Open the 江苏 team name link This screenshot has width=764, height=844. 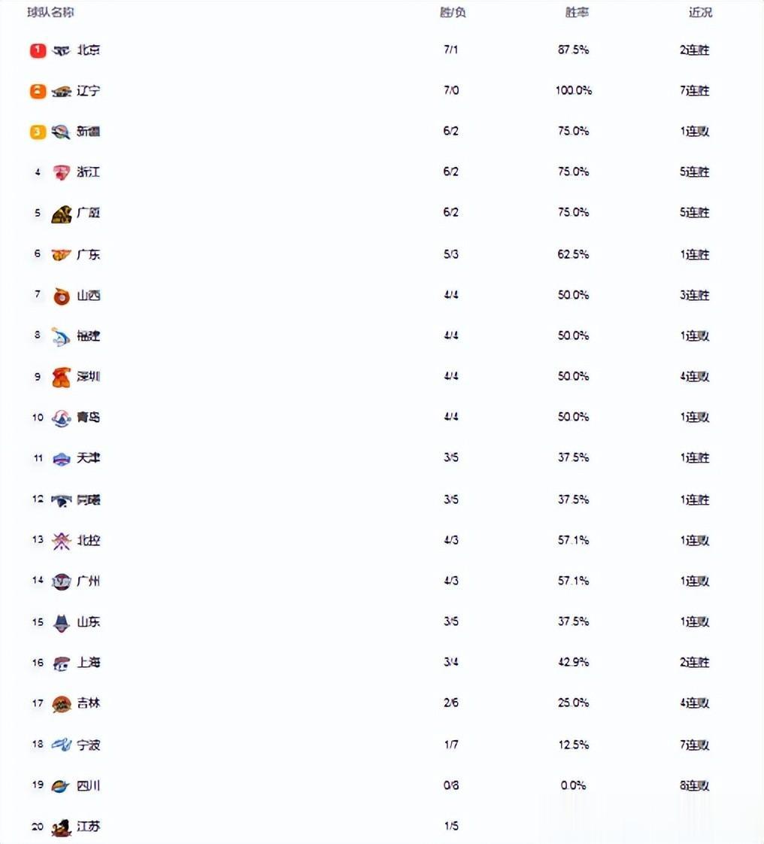[88, 826]
